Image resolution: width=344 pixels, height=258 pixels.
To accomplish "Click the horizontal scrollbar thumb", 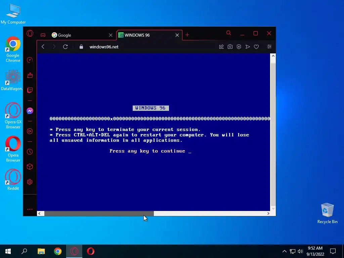I will pyautogui.click(x=99, y=213).
